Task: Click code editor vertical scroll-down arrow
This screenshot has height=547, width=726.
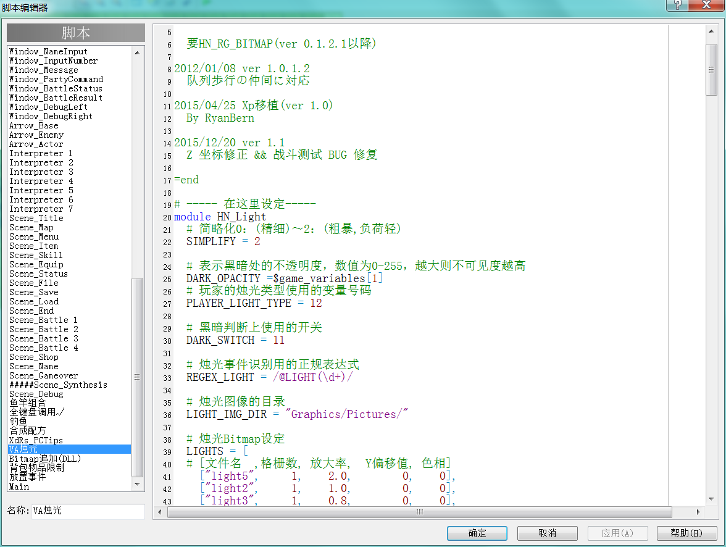Action: pos(711,499)
